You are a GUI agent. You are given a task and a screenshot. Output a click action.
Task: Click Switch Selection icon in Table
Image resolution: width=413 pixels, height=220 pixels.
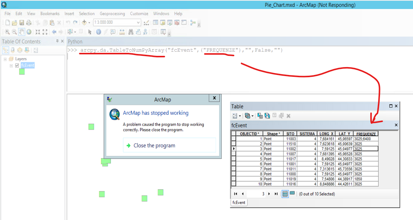pos(267,115)
